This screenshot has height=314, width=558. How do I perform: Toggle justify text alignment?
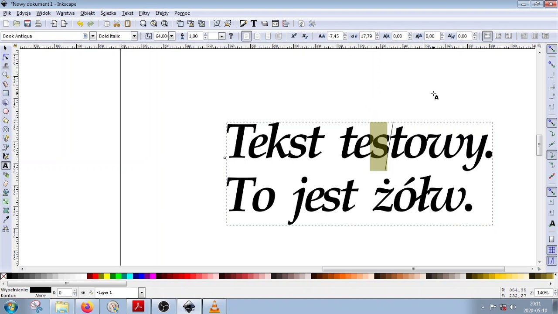click(279, 36)
